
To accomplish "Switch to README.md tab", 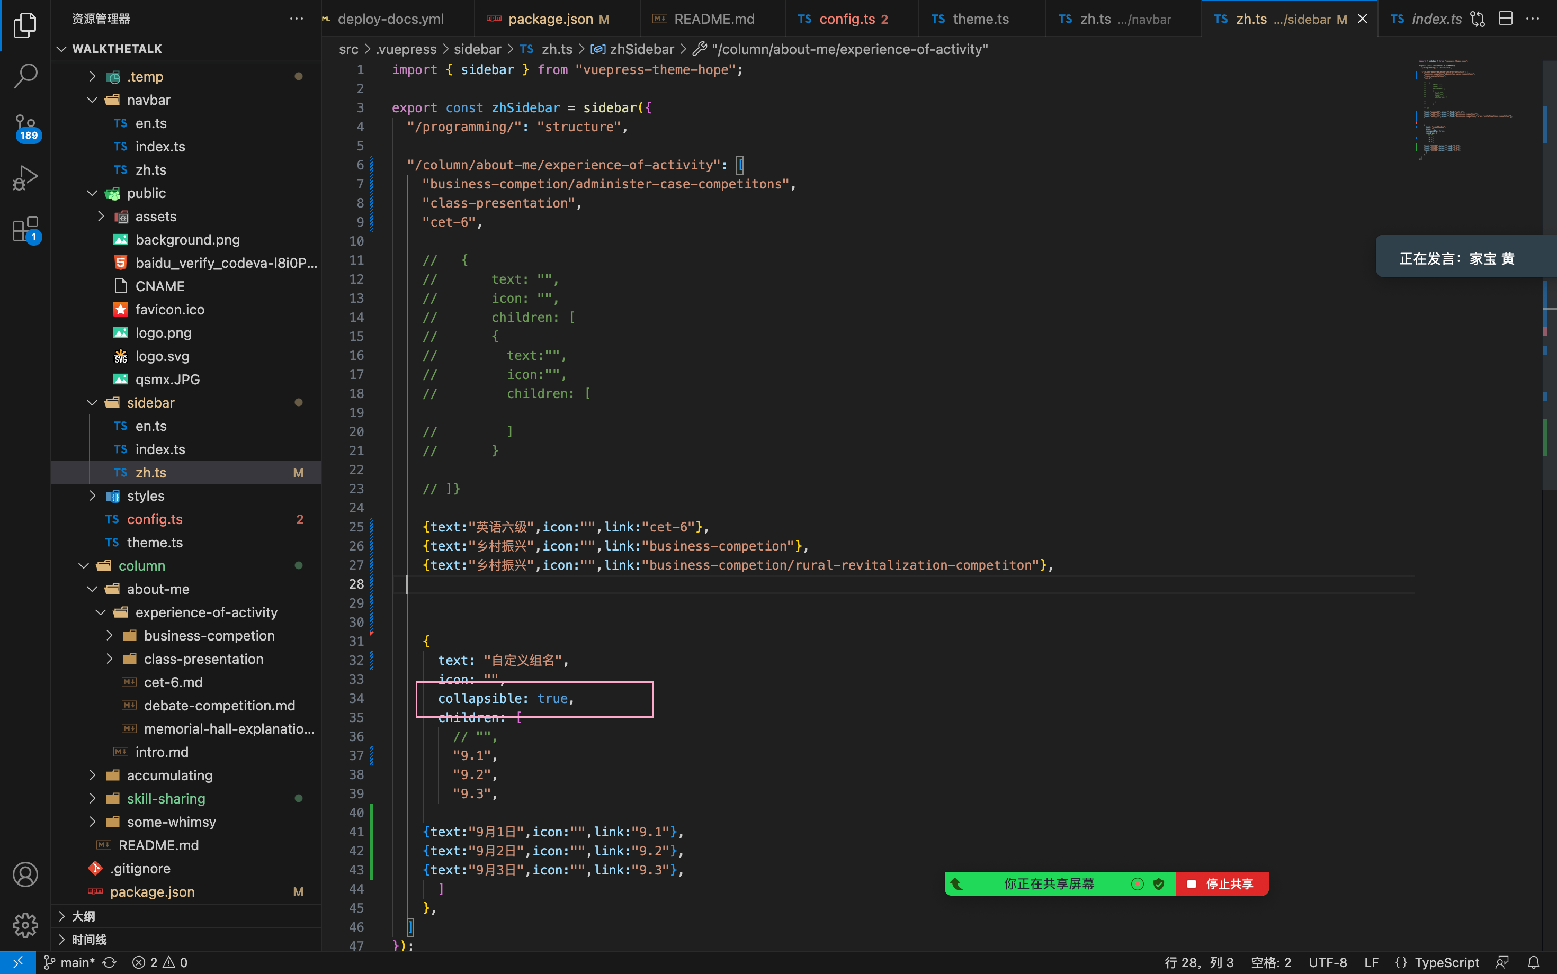I will point(713,19).
